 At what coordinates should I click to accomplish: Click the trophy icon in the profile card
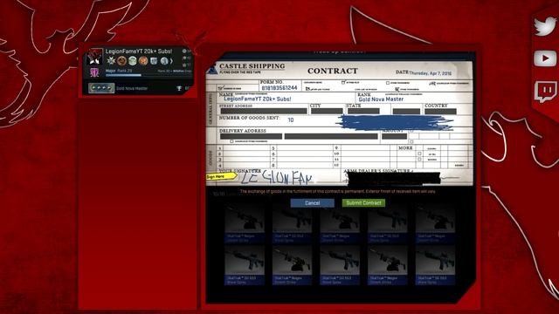point(179,88)
